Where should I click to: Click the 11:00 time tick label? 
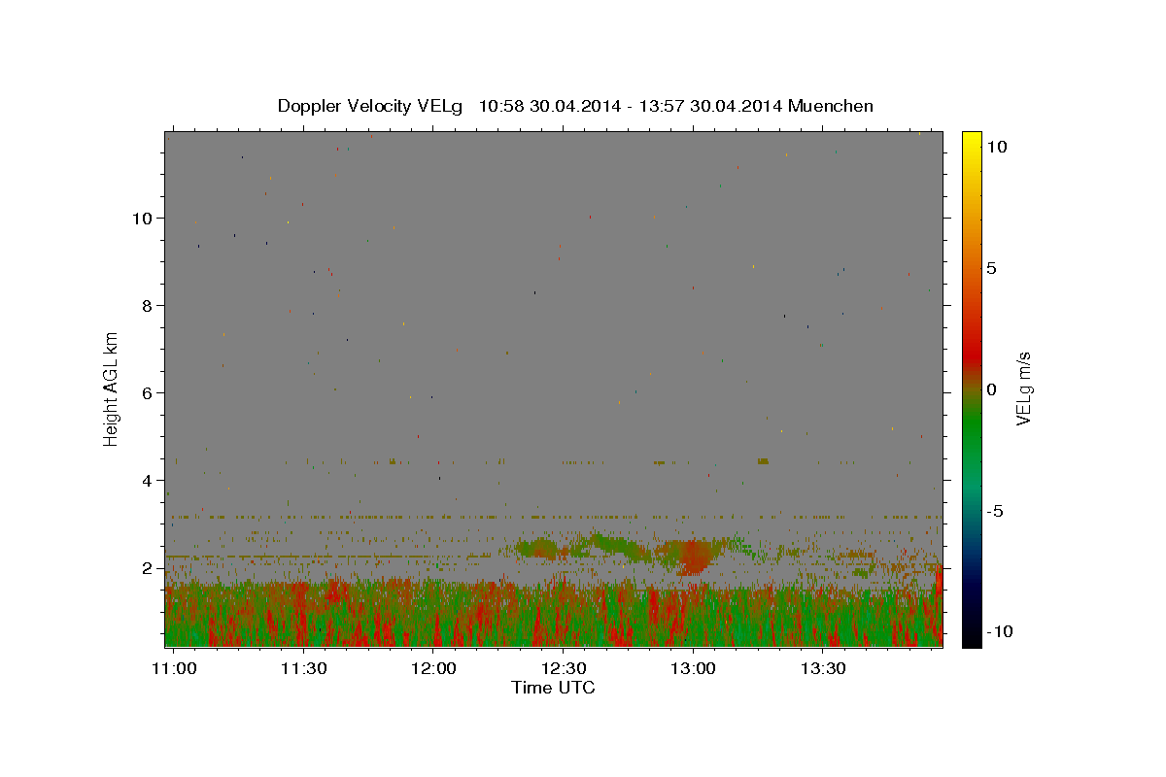[x=175, y=668]
